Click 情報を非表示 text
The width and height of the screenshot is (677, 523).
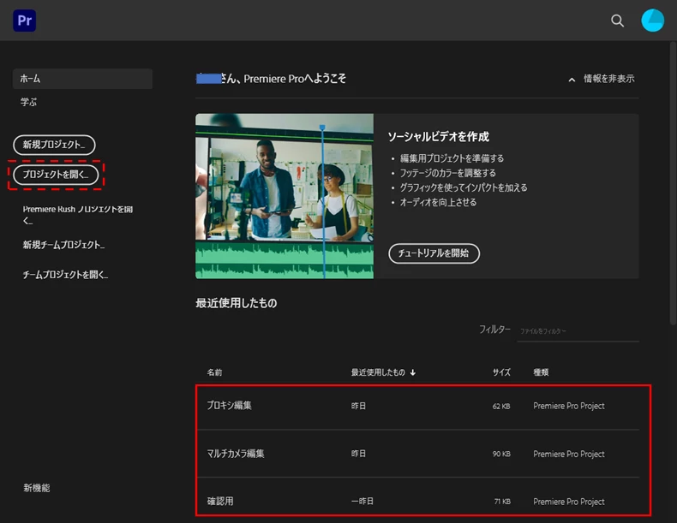[608, 79]
